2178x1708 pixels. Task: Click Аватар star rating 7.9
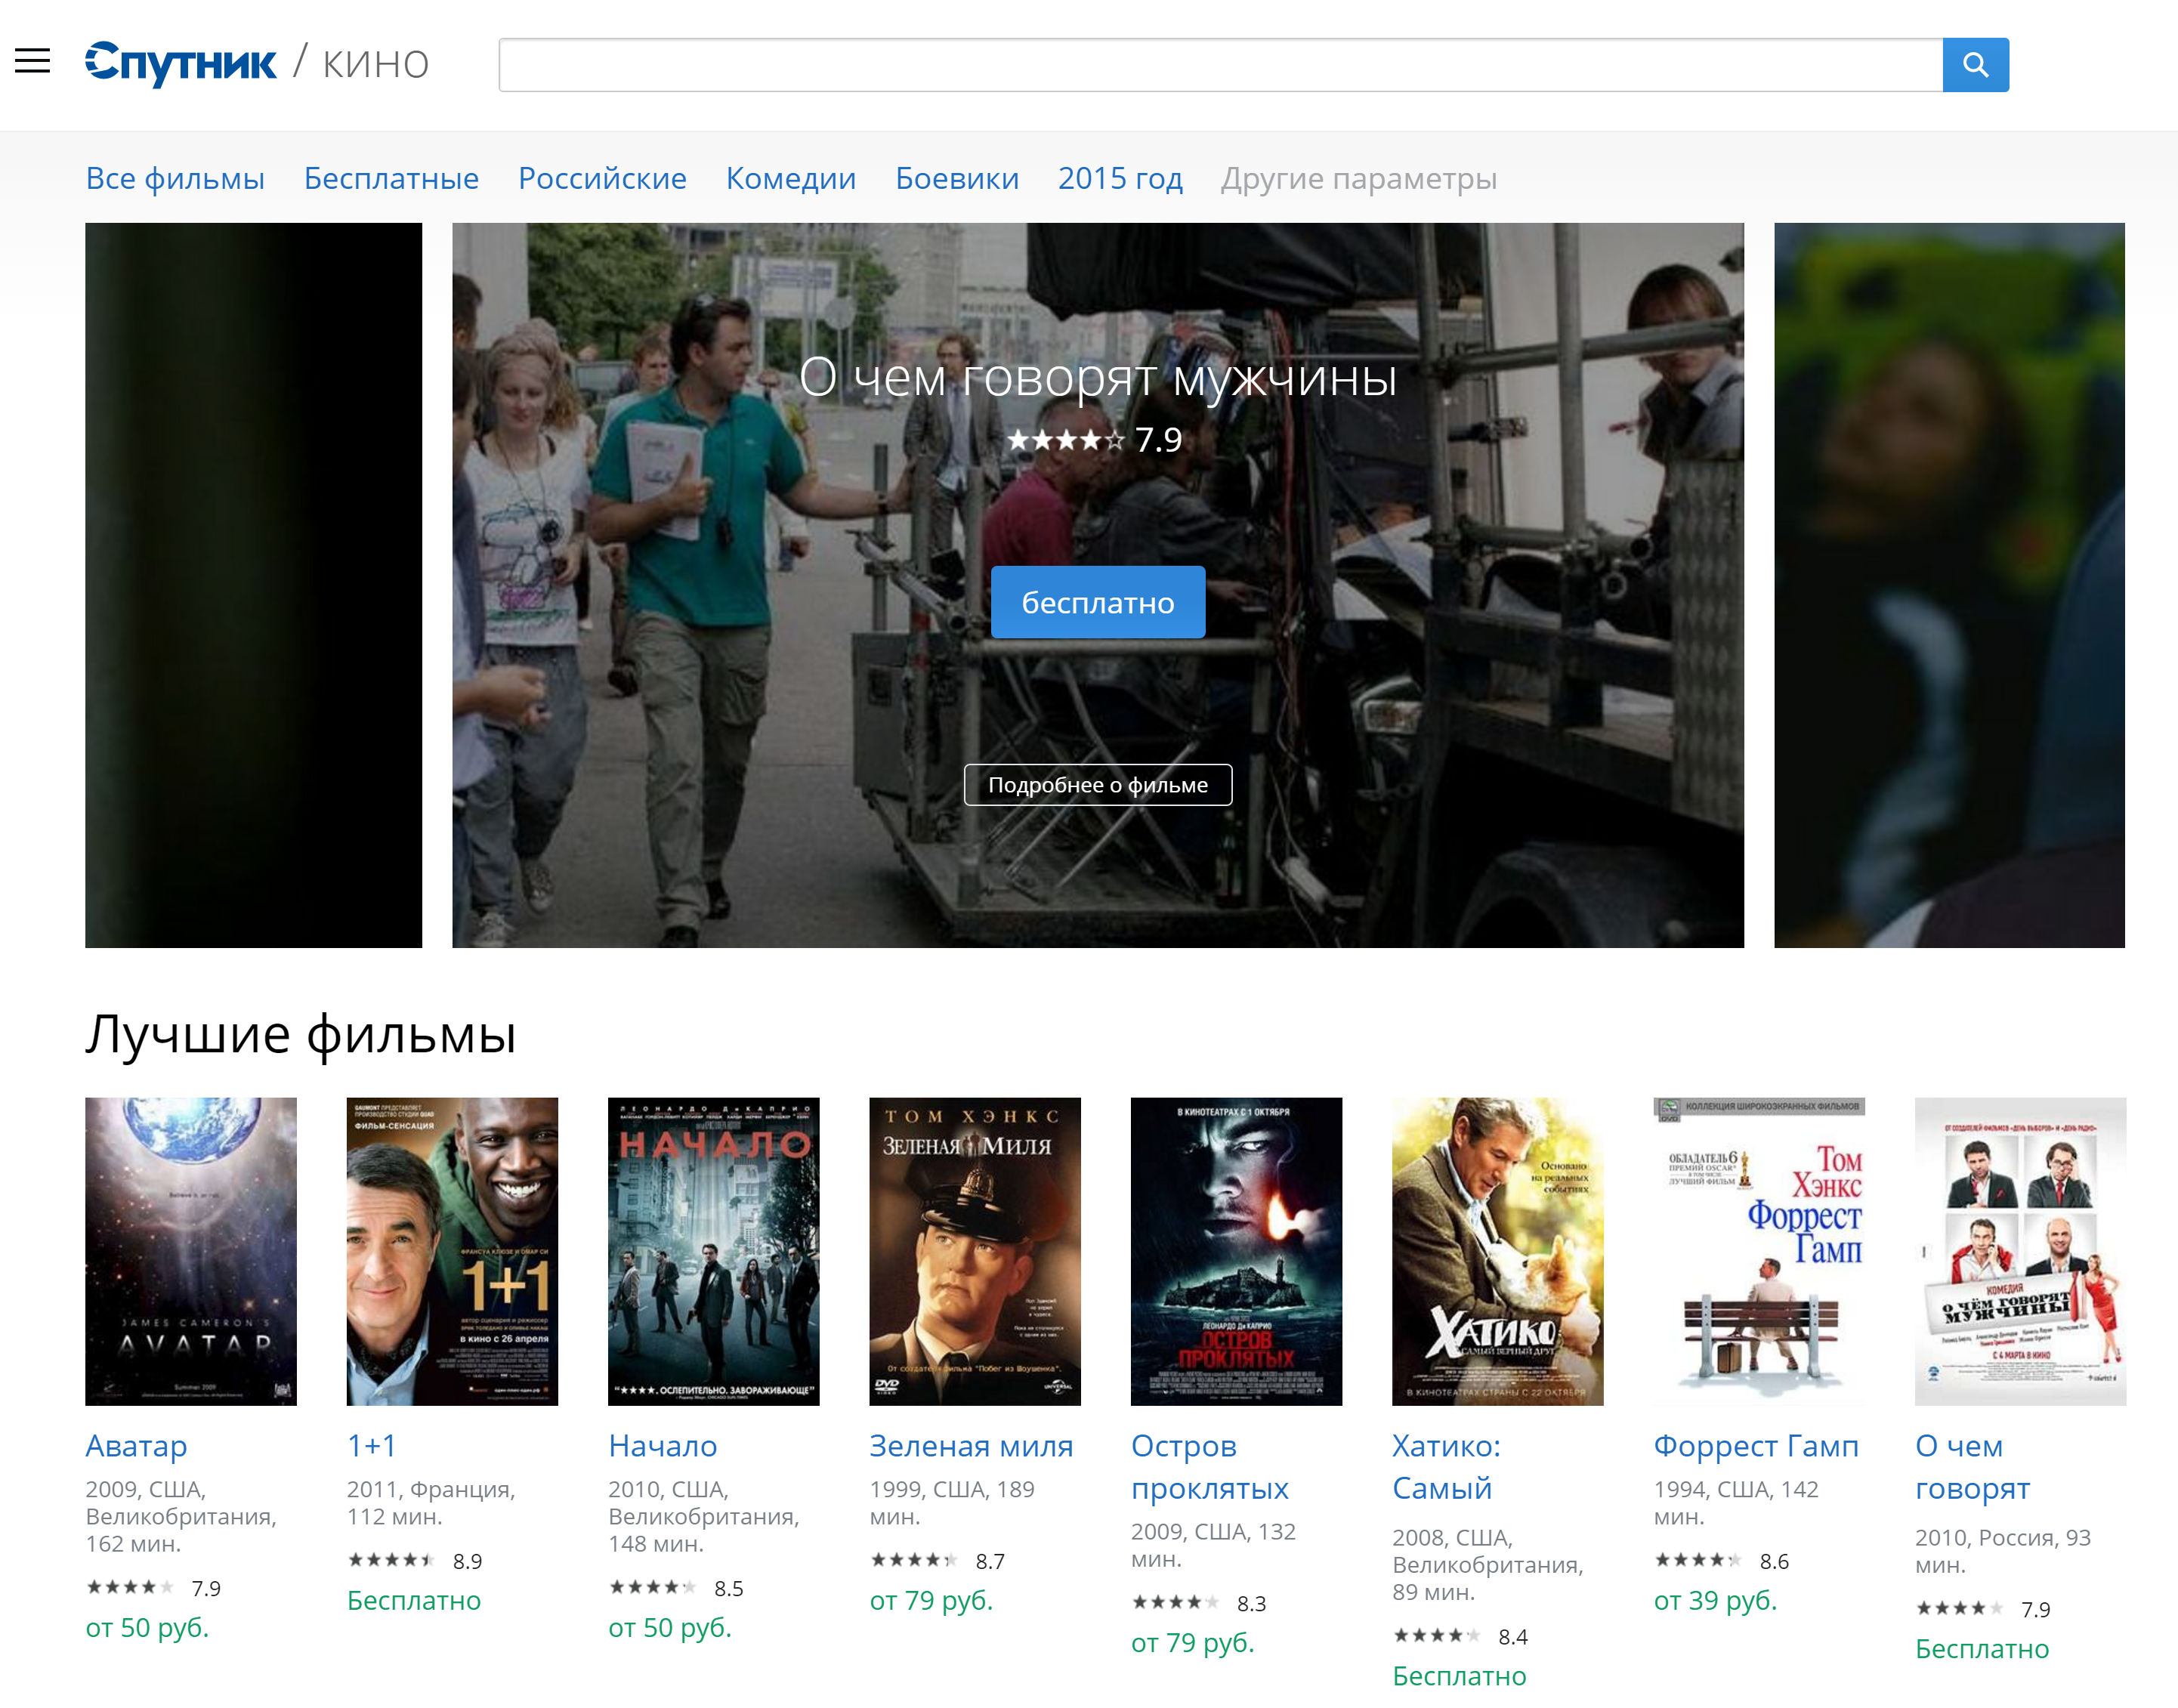tap(153, 1588)
